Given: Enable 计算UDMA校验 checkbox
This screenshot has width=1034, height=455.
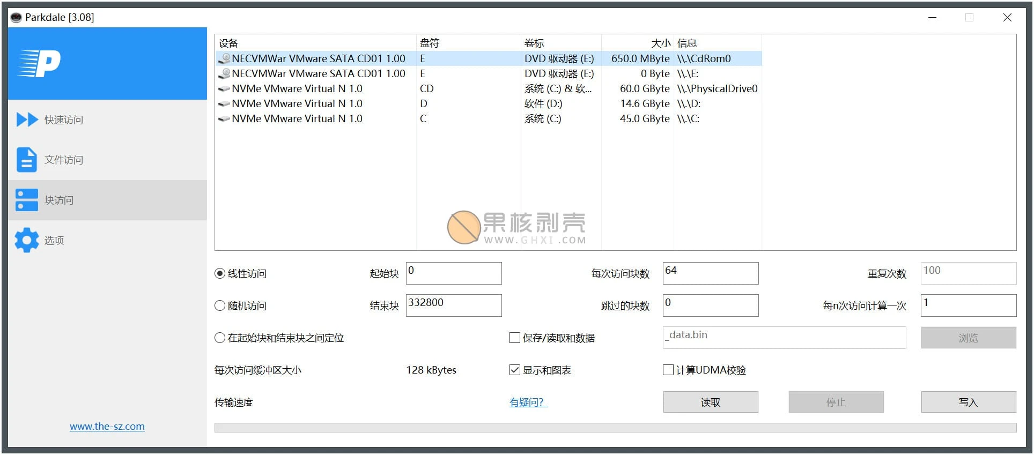Looking at the screenshot, I should point(668,370).
